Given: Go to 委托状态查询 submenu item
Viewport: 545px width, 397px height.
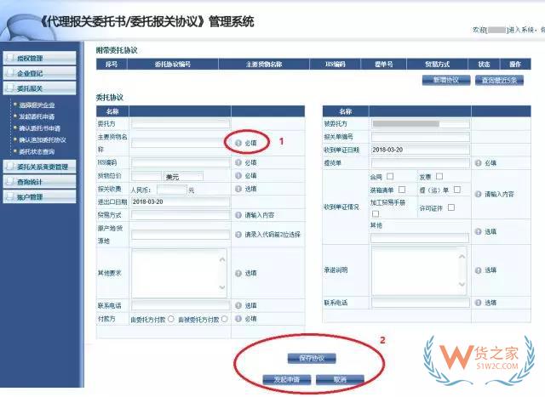Looking at the screenshot, I should 37,151.
